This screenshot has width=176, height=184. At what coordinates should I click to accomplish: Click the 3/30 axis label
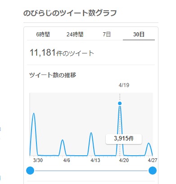(38, 160)
